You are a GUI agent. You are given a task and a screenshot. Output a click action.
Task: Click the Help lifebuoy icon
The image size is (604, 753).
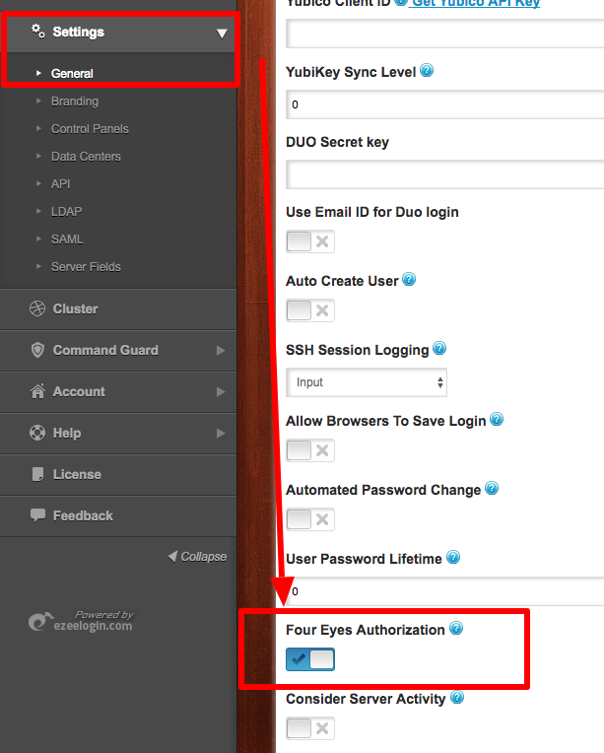pyautogui.click(x=37, y=433)
